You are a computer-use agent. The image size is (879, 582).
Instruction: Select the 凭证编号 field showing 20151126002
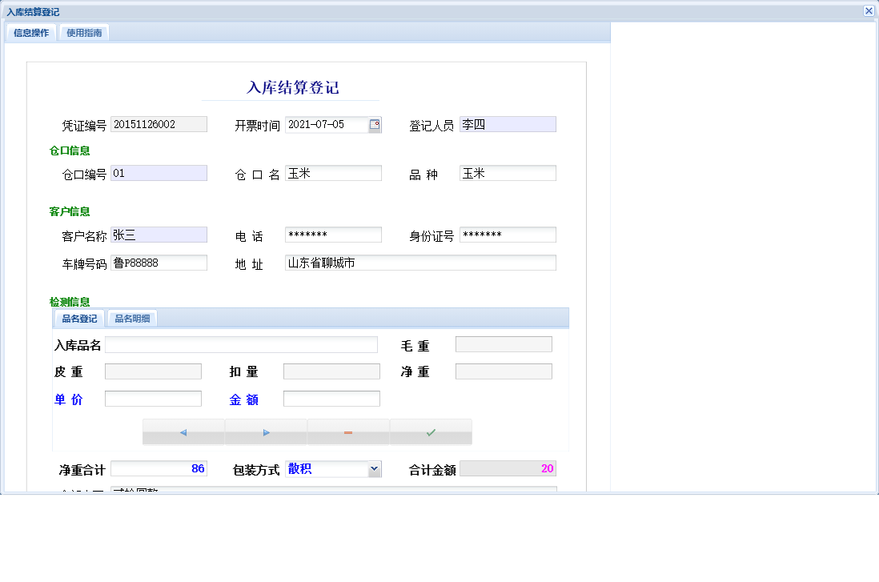point(158,124)
